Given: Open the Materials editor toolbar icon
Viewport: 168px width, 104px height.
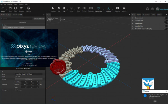Looking at the screenshot, I should pyautogui.click(x=21, y=8).
